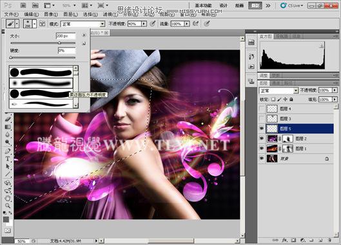Select the Hand tool
This screenshot has width=341, height=245.
(x=8, y=198)
